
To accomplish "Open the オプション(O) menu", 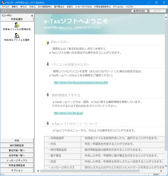I will pos(118,7).
